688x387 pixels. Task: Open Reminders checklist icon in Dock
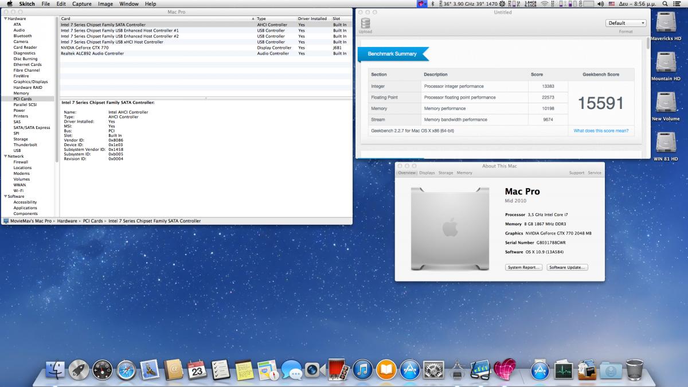[x=221, y=370]
